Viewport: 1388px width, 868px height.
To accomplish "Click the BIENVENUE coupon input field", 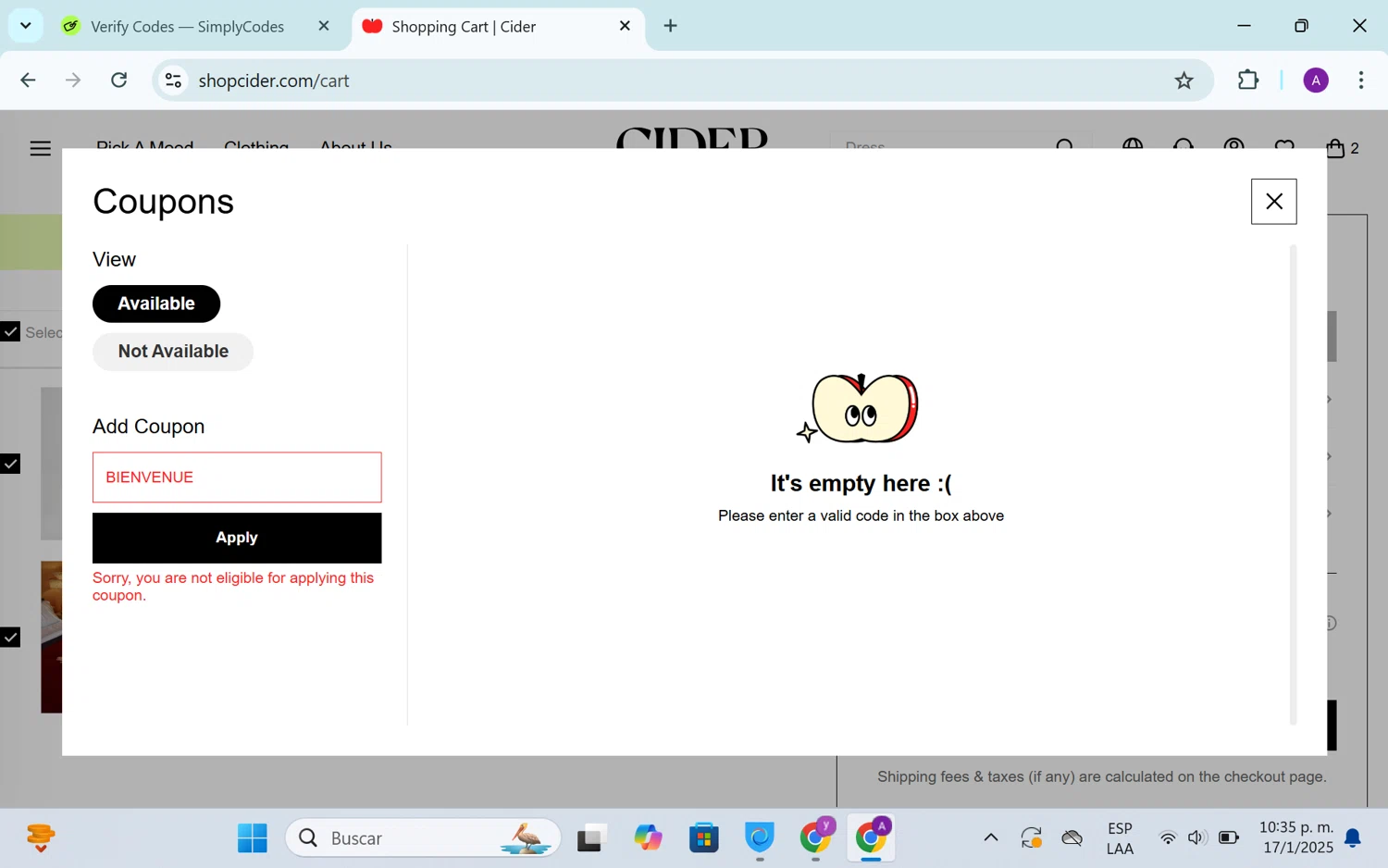I will (x=237, y=477).
